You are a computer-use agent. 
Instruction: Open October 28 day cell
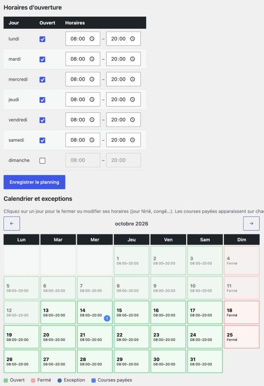point(95,362)
